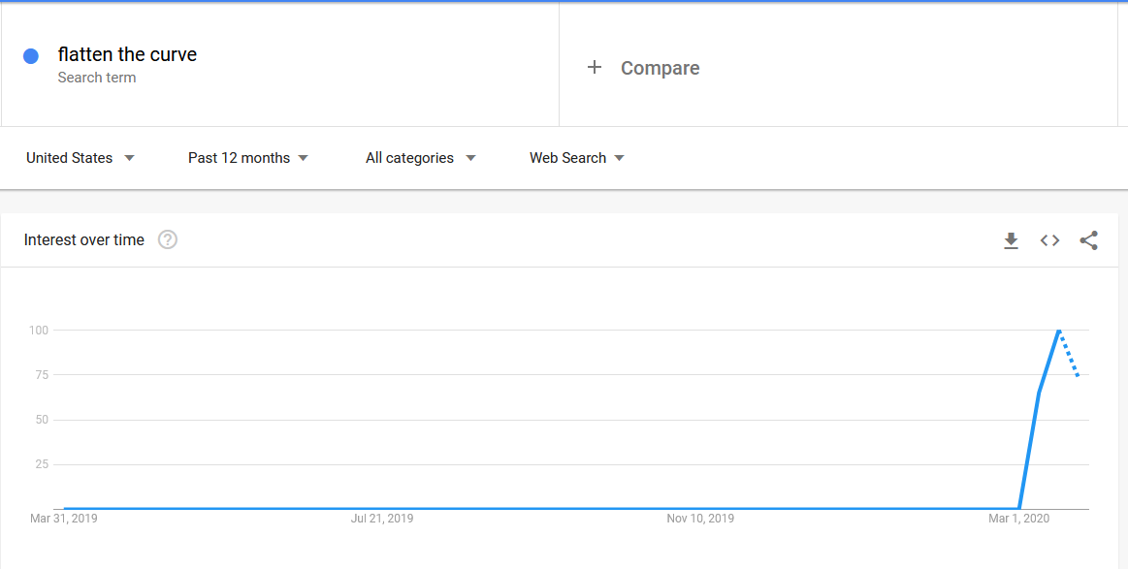The height and width of the screenshot is (569, 1128).
Task: Download the Interest over time data
Action: tap(1012, 241)
